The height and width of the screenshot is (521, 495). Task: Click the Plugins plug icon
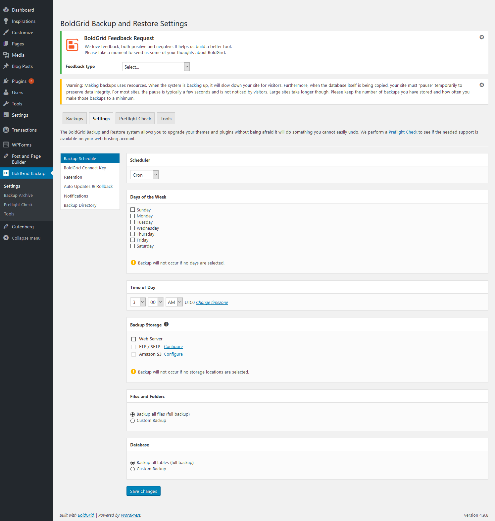6,81
